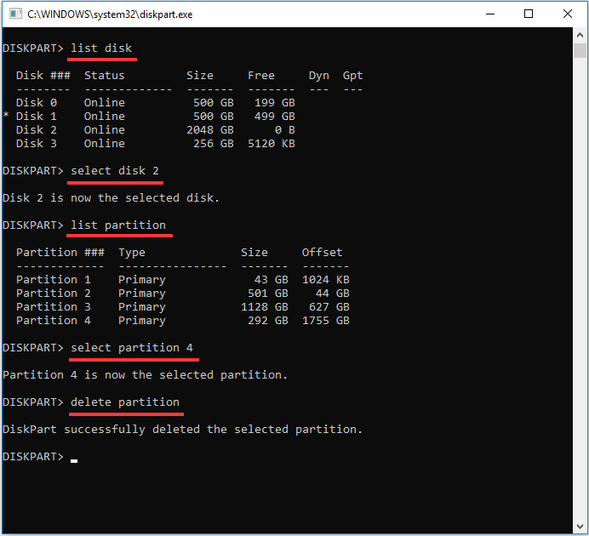Click the Gpt column header
This screenshot has height=536, width=589.
pos(352,76)
